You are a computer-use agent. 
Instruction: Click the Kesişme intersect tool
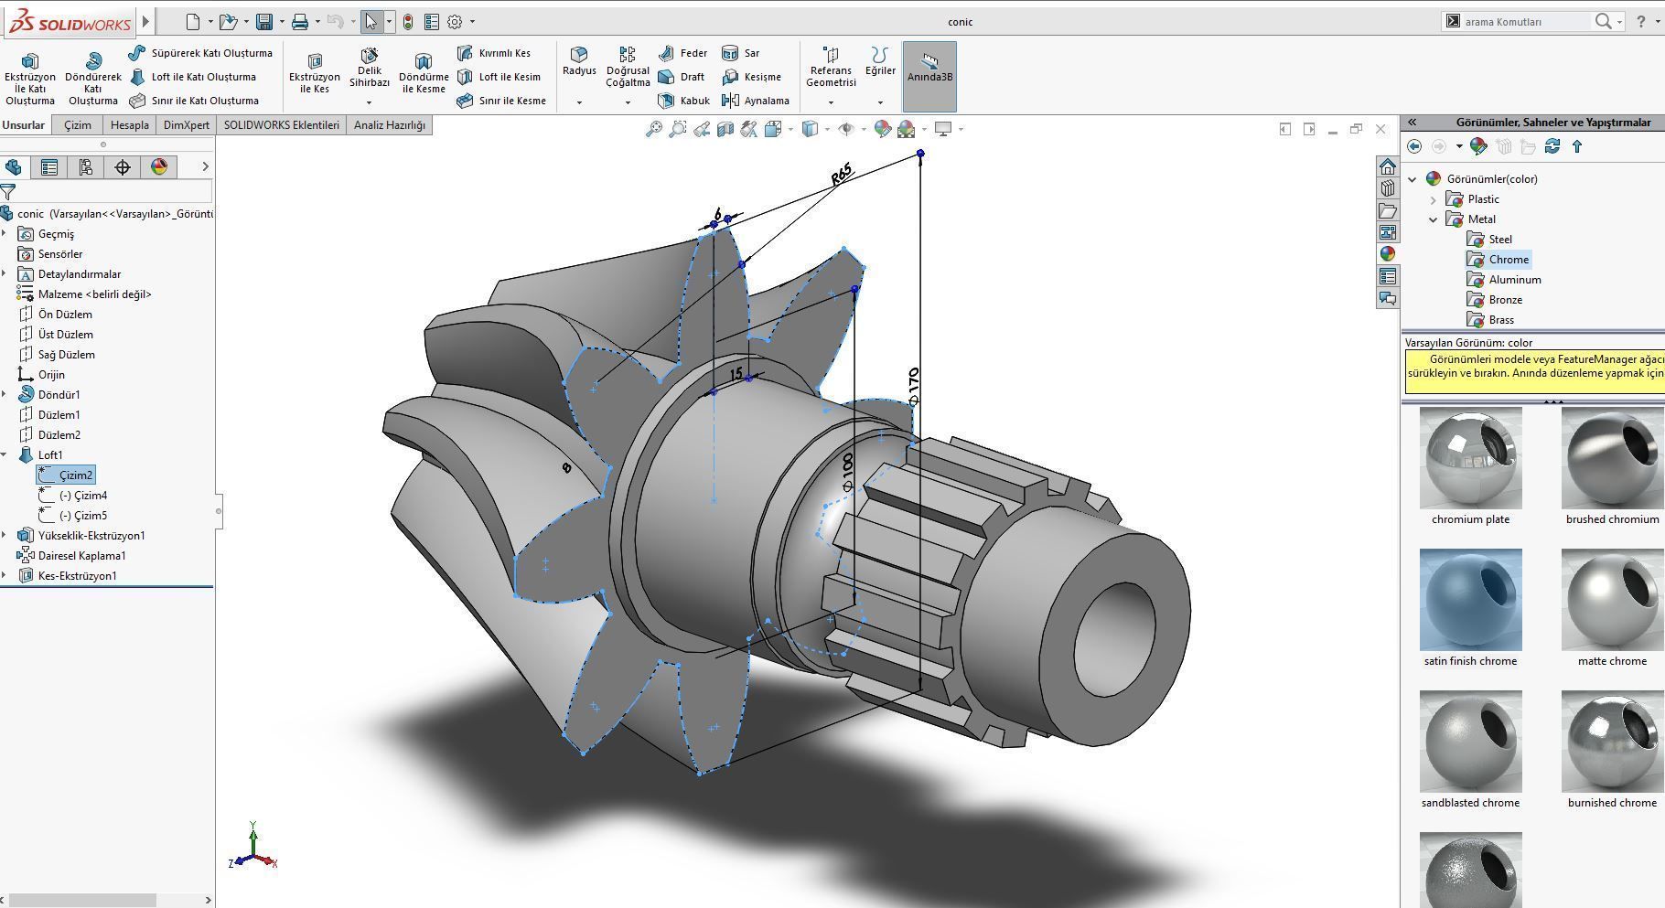click(752, 77)
